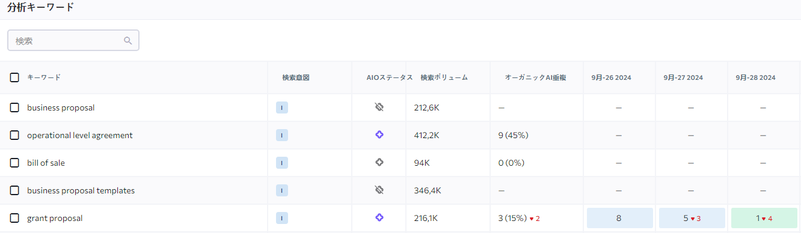The height and width of the screenshot is (233, 801).
Task: Click the intent badge for operational level agreement
Action: click(x=282, y=135)
